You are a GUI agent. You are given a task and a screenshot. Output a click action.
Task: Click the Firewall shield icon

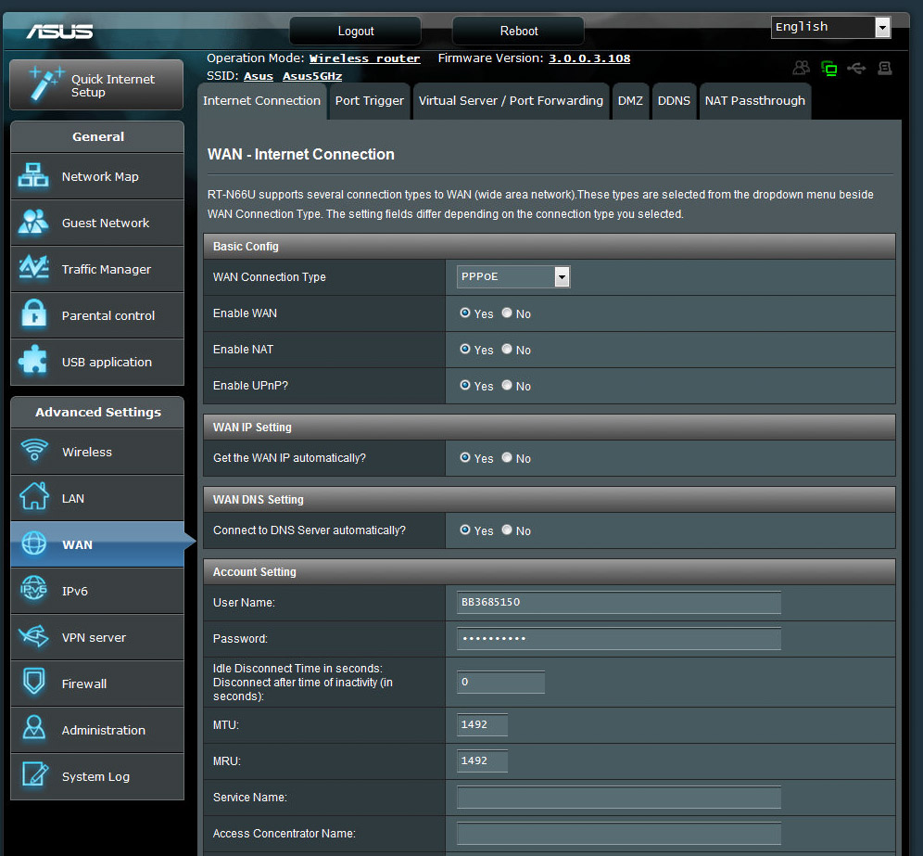34,684
